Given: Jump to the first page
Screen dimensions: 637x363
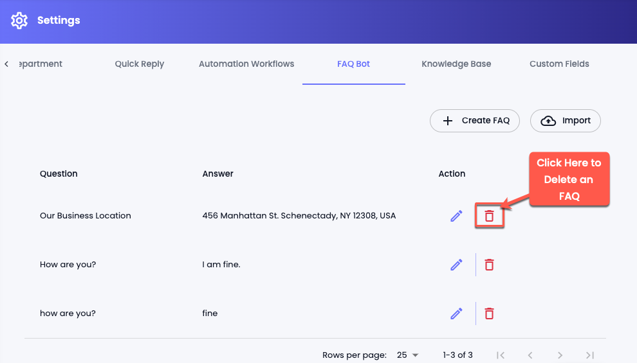Looking at the screenshot, I should (x=501, y=355).
